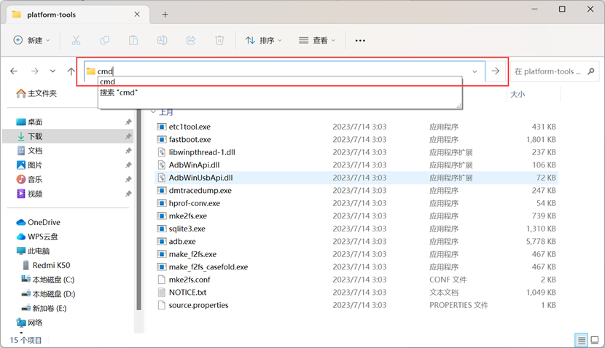
Task: Open the 查看 view dropdown
Action: coord(317,41)
